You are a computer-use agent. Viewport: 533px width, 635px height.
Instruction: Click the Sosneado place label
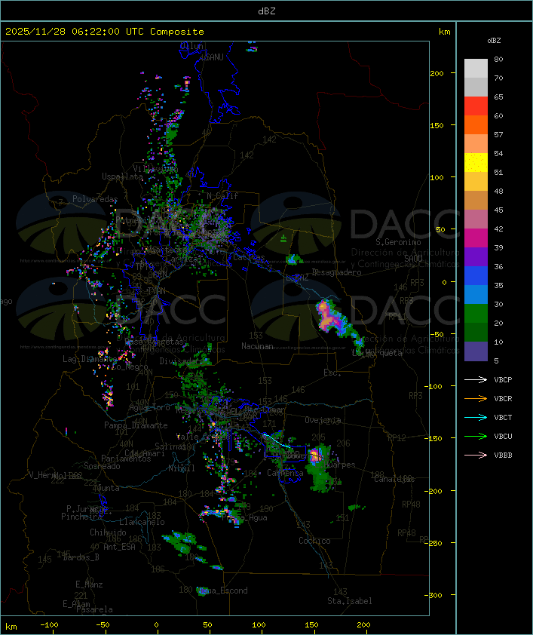click(x=102, y=466)
